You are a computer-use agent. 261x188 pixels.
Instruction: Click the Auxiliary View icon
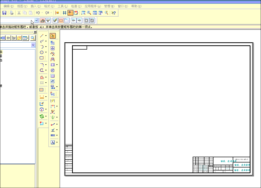tap(53, 54)
